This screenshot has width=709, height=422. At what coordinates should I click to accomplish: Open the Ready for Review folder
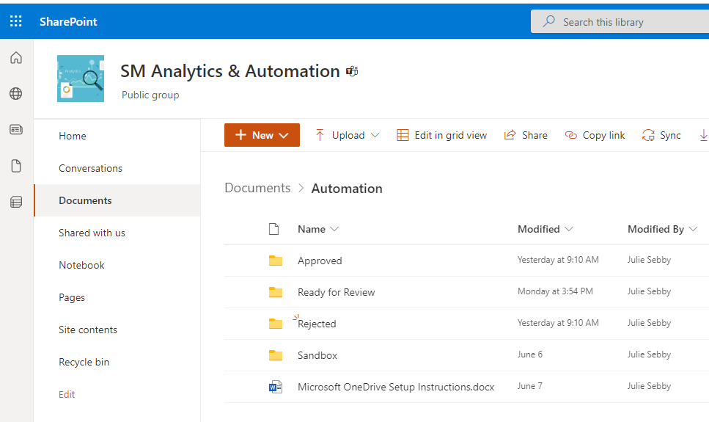336,293
